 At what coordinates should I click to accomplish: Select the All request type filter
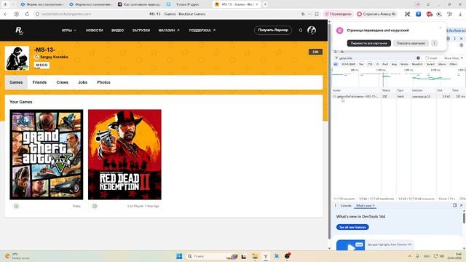(x=336, y=64)
